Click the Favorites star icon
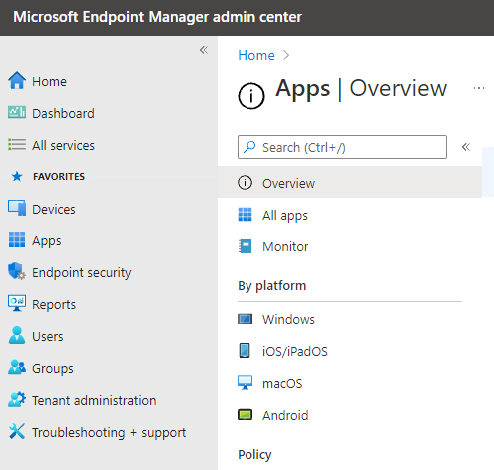 (x=17, y=176)
